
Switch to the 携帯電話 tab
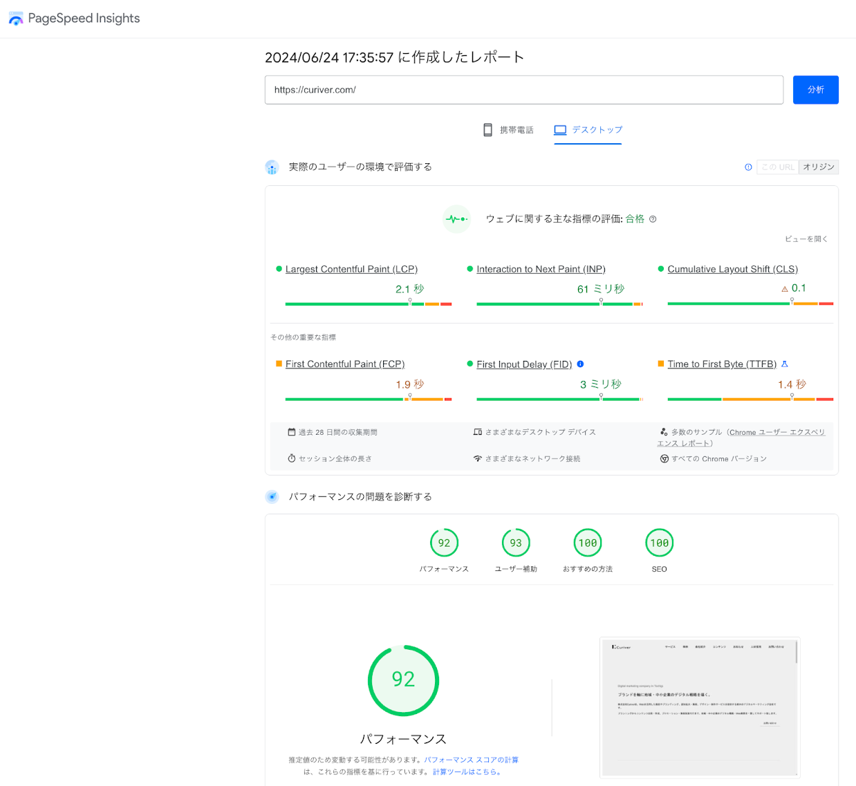coord(508,130)
